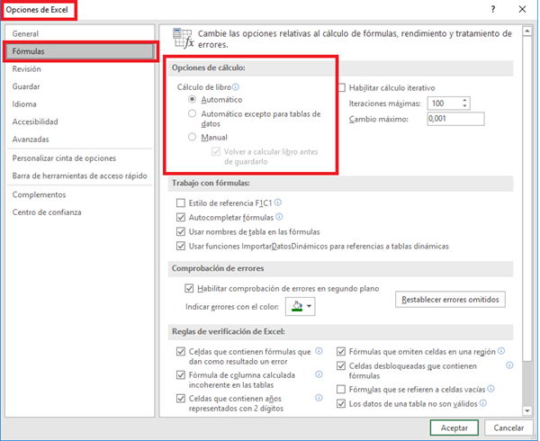Image resolution: width=540 pixels, height=441 pixels.
Task: Open the Revisión category
Action: pos(80,69)
